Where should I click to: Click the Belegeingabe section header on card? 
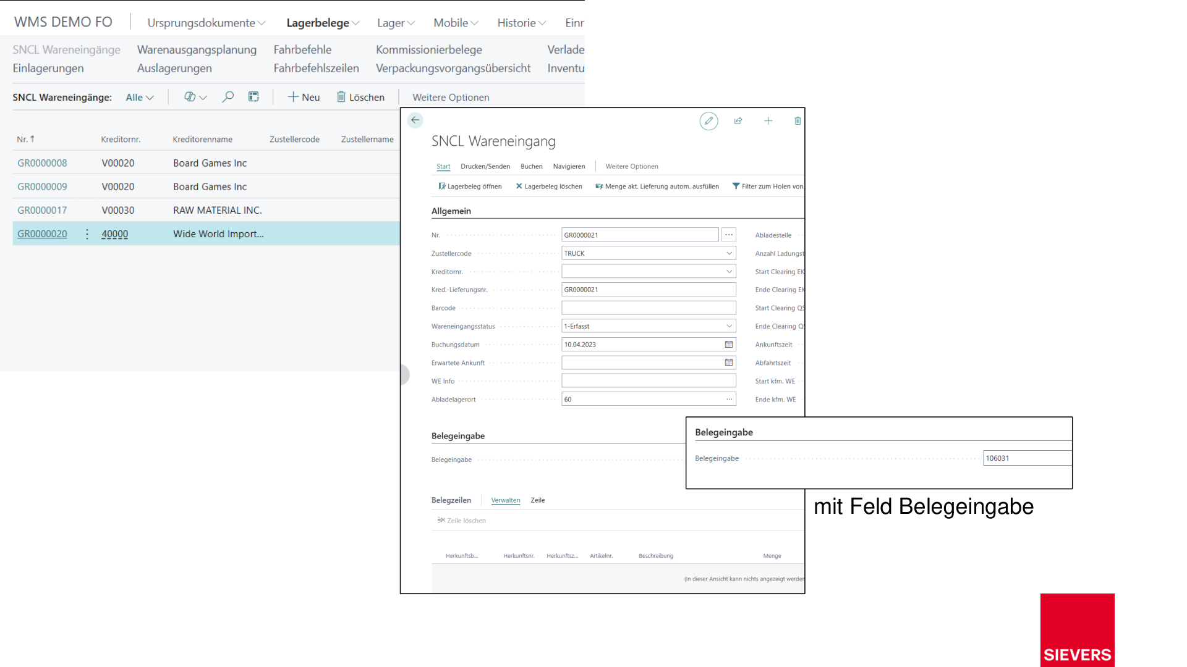point(458,436)
